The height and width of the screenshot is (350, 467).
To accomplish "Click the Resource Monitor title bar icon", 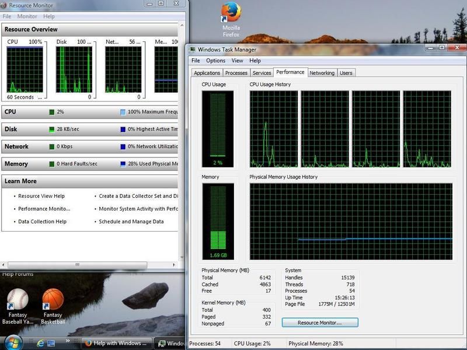I will coord(5,5).
